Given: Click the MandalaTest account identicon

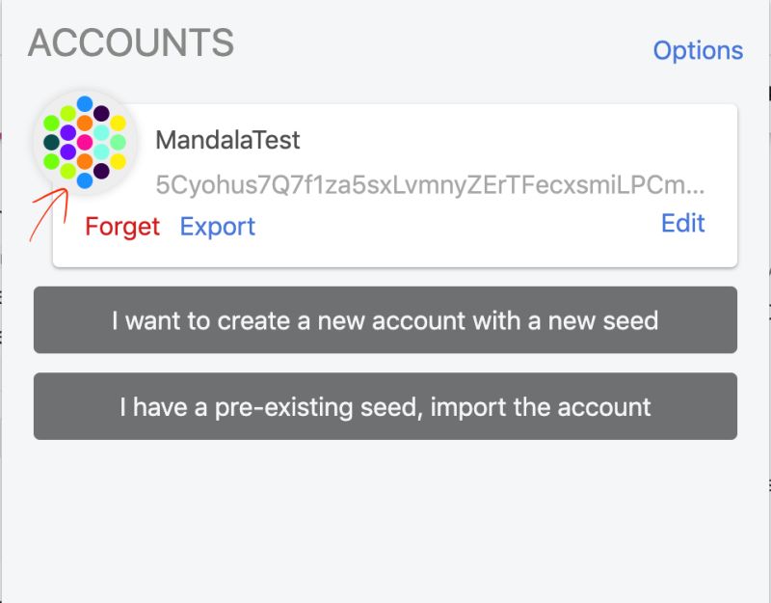Looking at the screenshot, I should click(85, 142).
